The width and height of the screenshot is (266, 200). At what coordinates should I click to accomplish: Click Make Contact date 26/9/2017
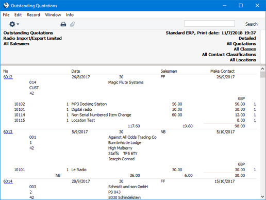click(x=225, y=77)
